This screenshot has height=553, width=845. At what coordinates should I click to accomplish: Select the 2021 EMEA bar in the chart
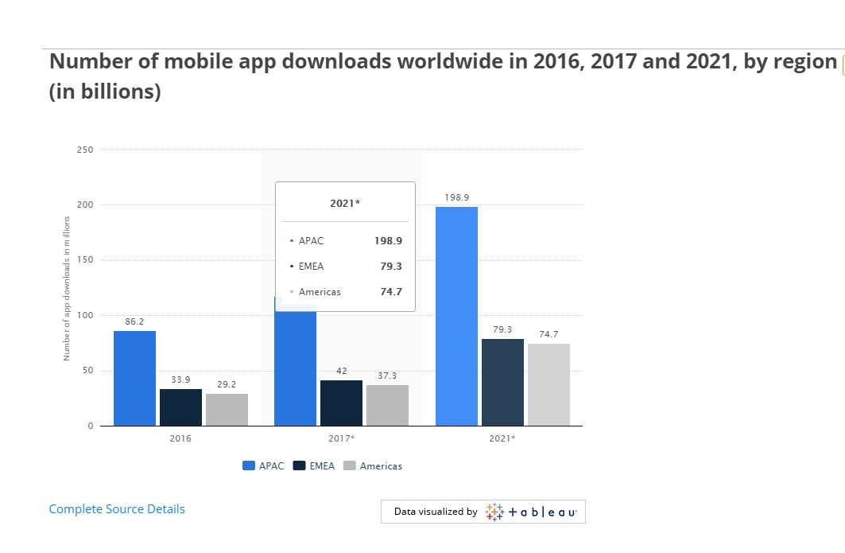coord(502,382)
